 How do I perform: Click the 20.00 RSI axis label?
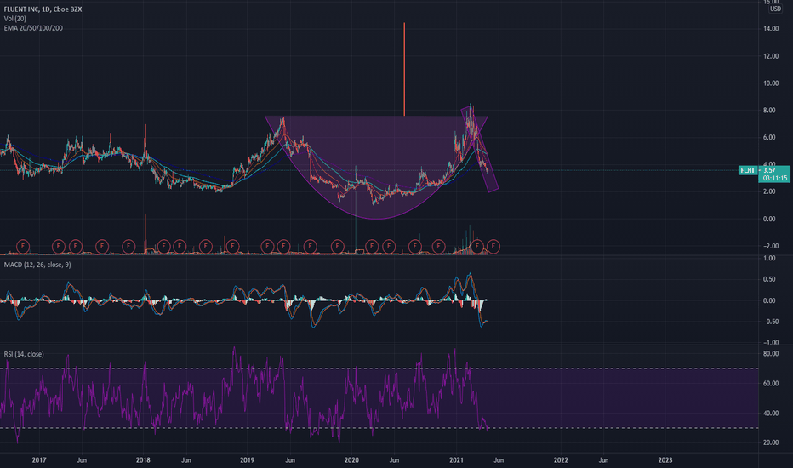pos(771,442)
